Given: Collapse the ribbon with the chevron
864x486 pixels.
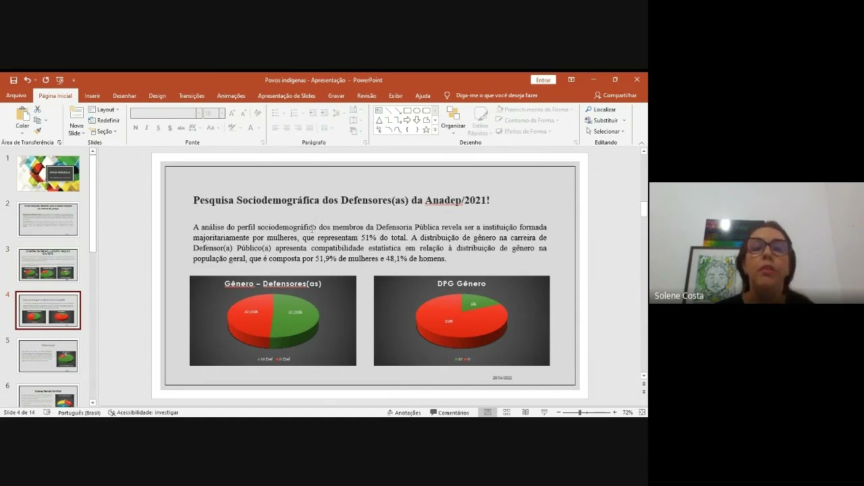Looking at the screenshot, I should (x=641, y=142).
